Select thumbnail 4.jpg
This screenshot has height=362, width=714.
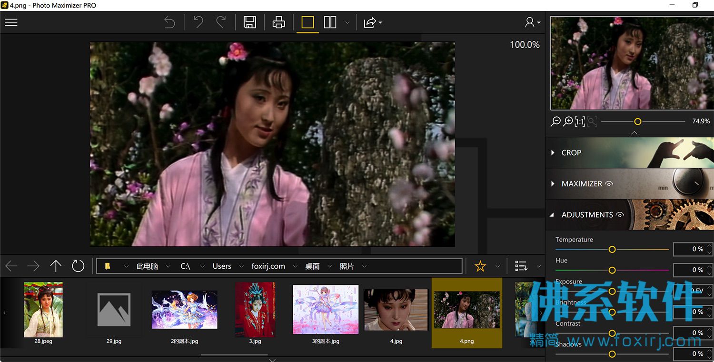[x=396, y=313]
